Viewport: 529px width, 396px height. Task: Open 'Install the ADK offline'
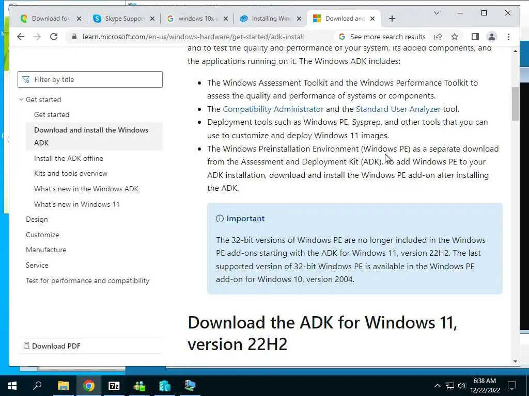point(69,158)
